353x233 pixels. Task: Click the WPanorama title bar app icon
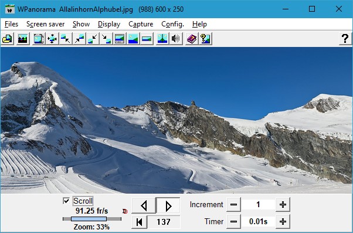coord(10,9)
